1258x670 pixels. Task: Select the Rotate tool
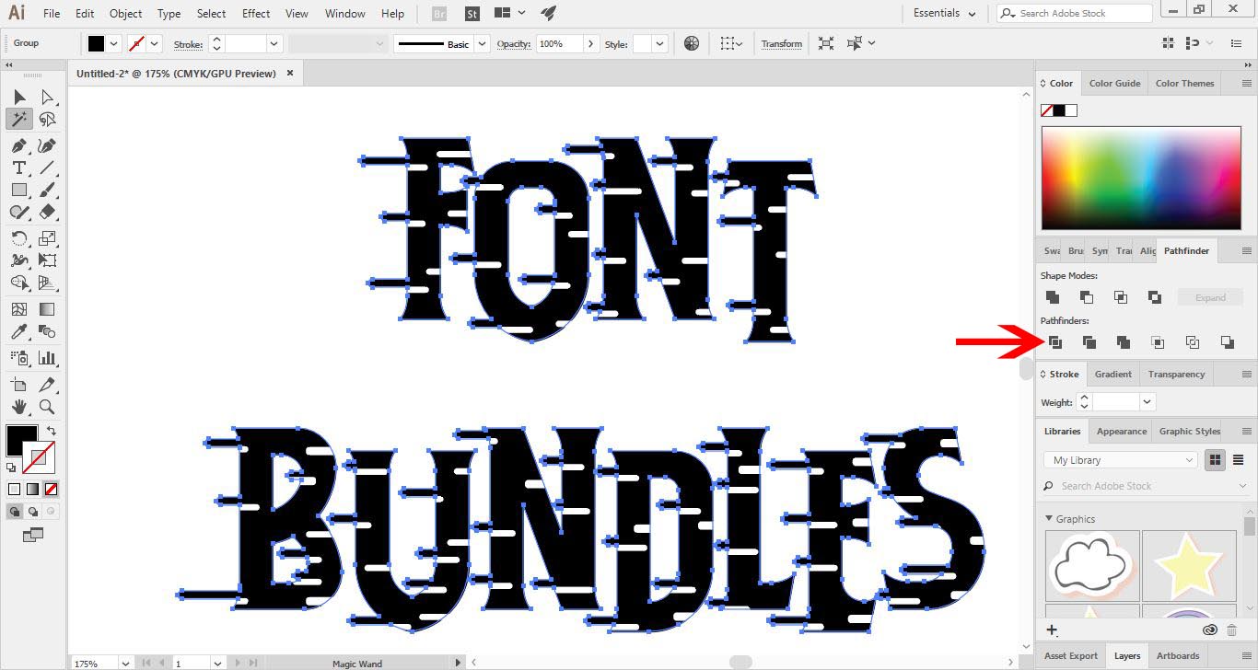pyautogui.click(x=18, y=238)
